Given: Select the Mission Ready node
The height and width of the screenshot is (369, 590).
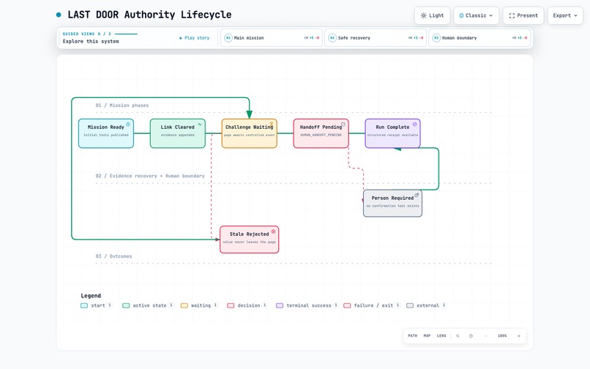Looking at the screenshot, I should click(x=106, y=133).
